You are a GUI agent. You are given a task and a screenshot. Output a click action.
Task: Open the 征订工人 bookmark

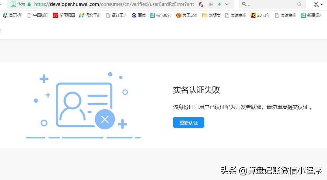coord(116,15)
